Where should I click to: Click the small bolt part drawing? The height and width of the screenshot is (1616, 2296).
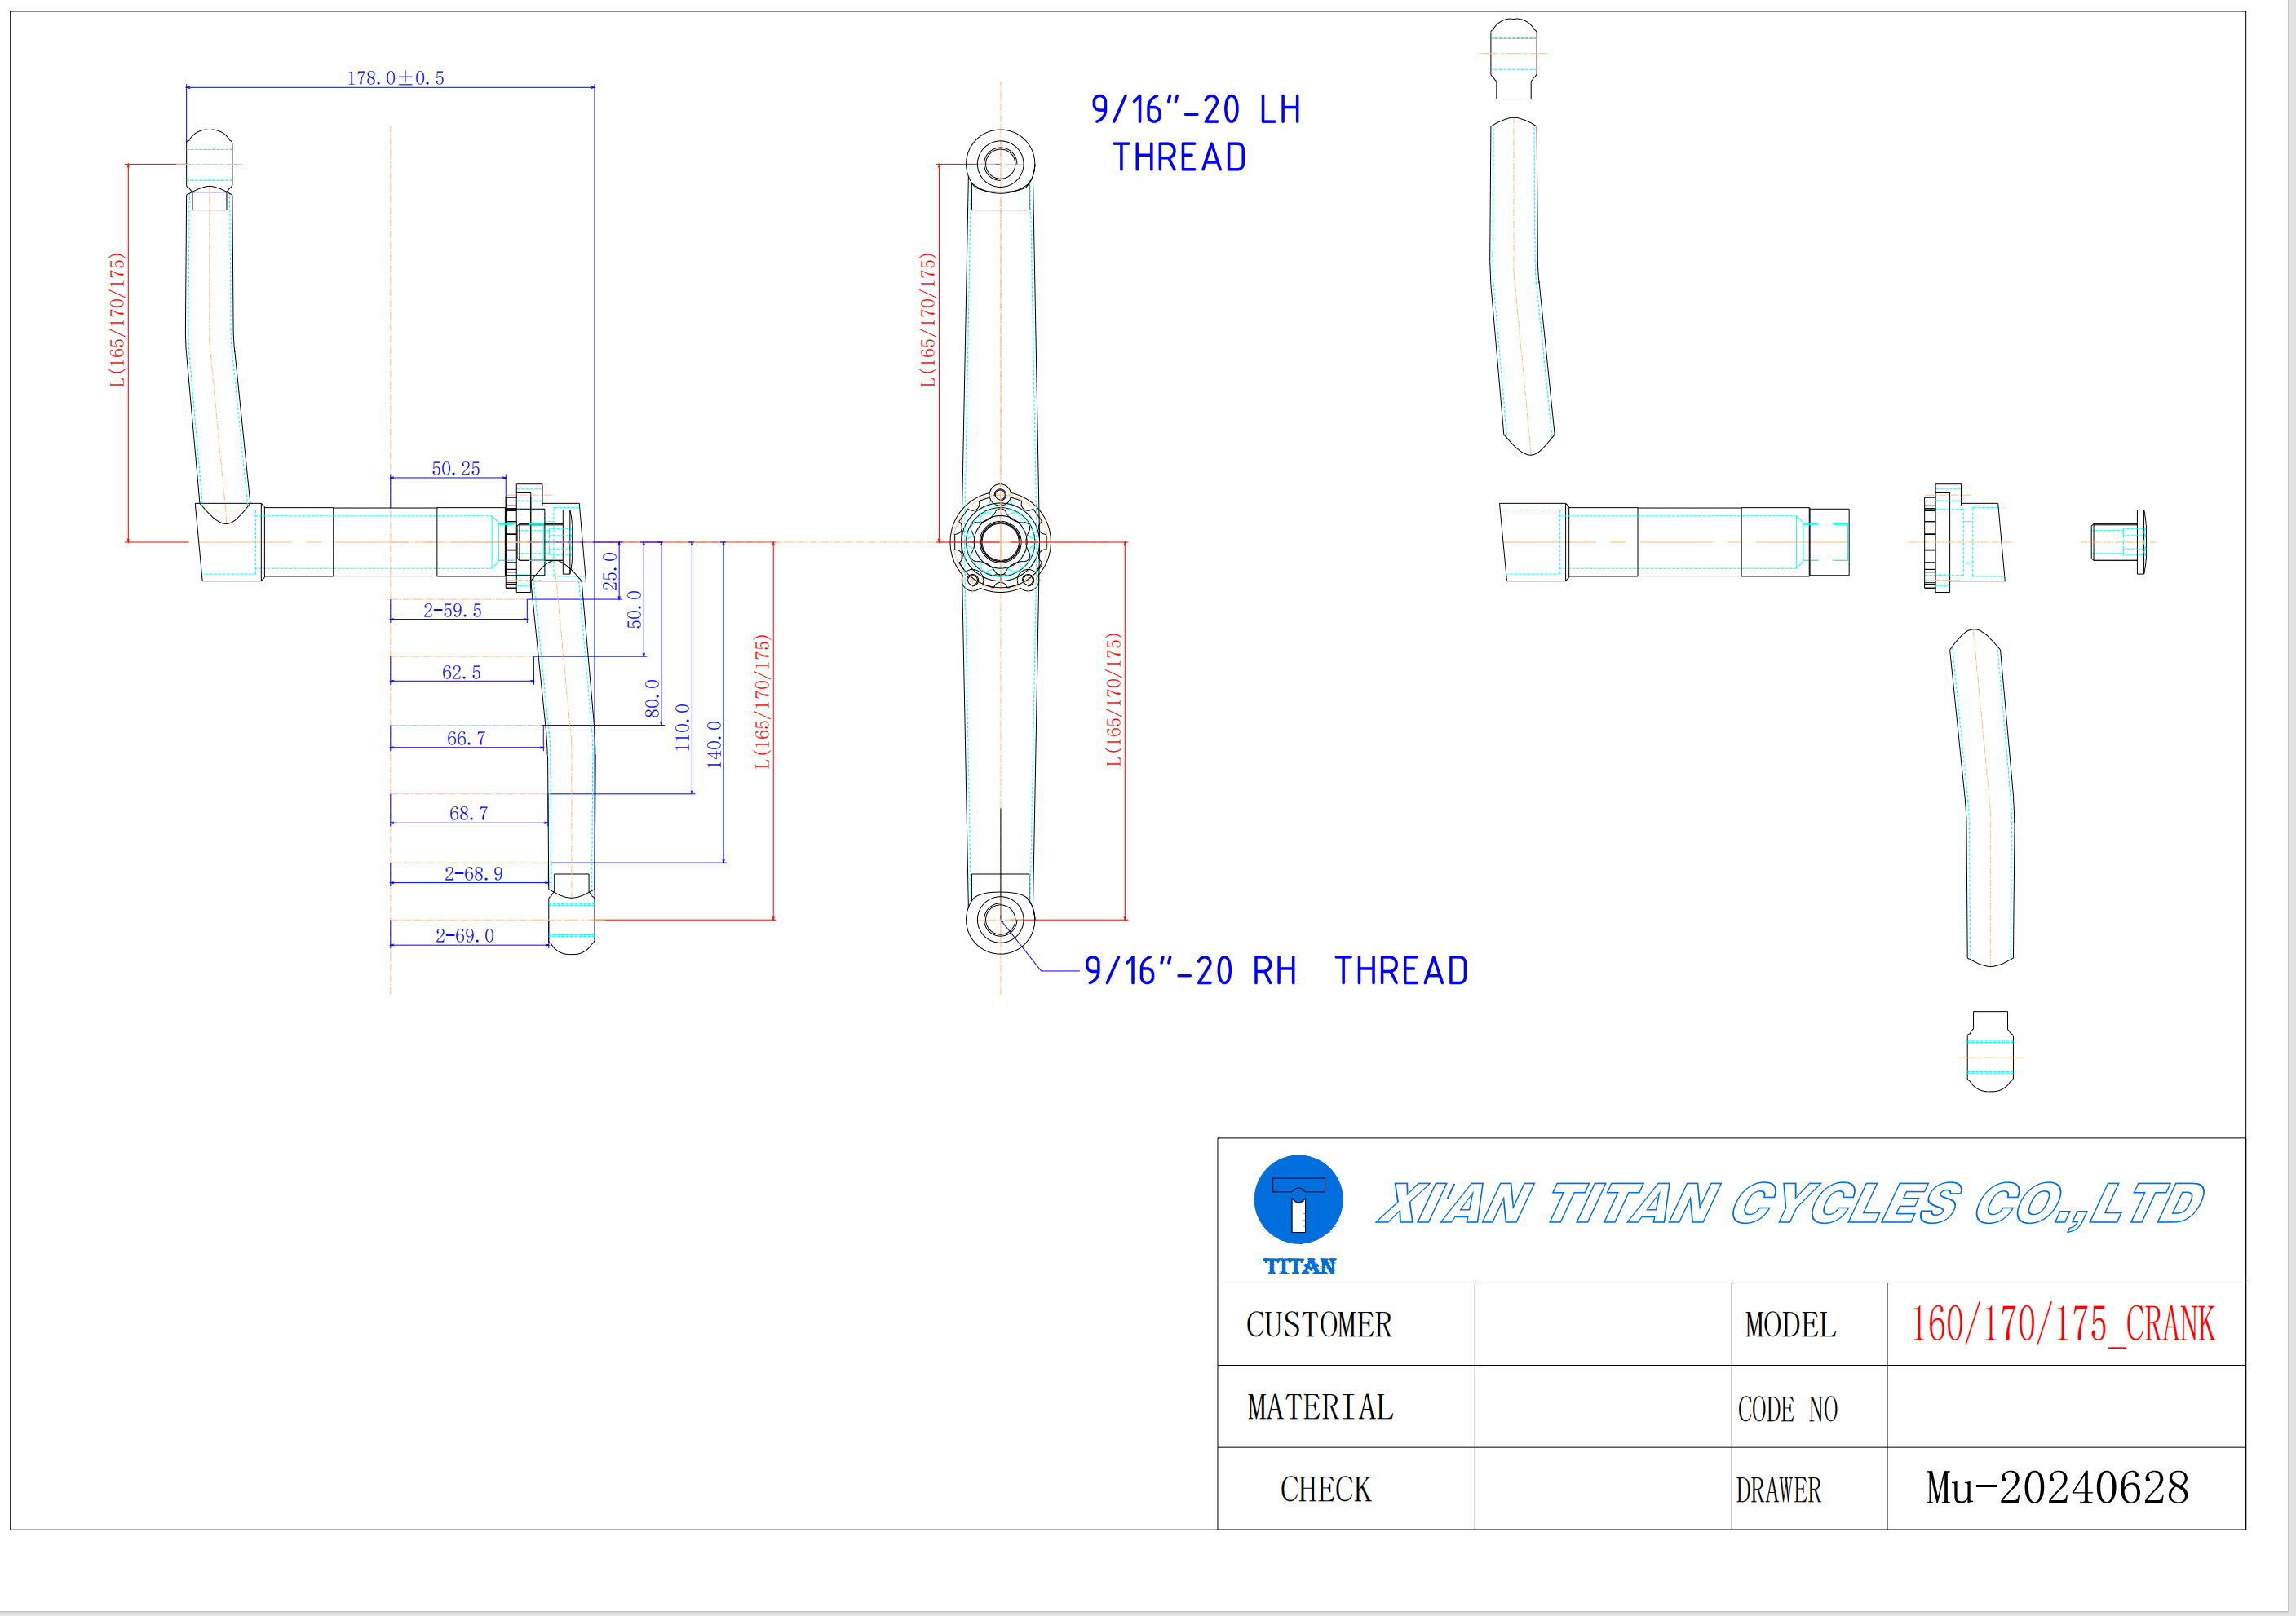click(x=2118, y=541)
